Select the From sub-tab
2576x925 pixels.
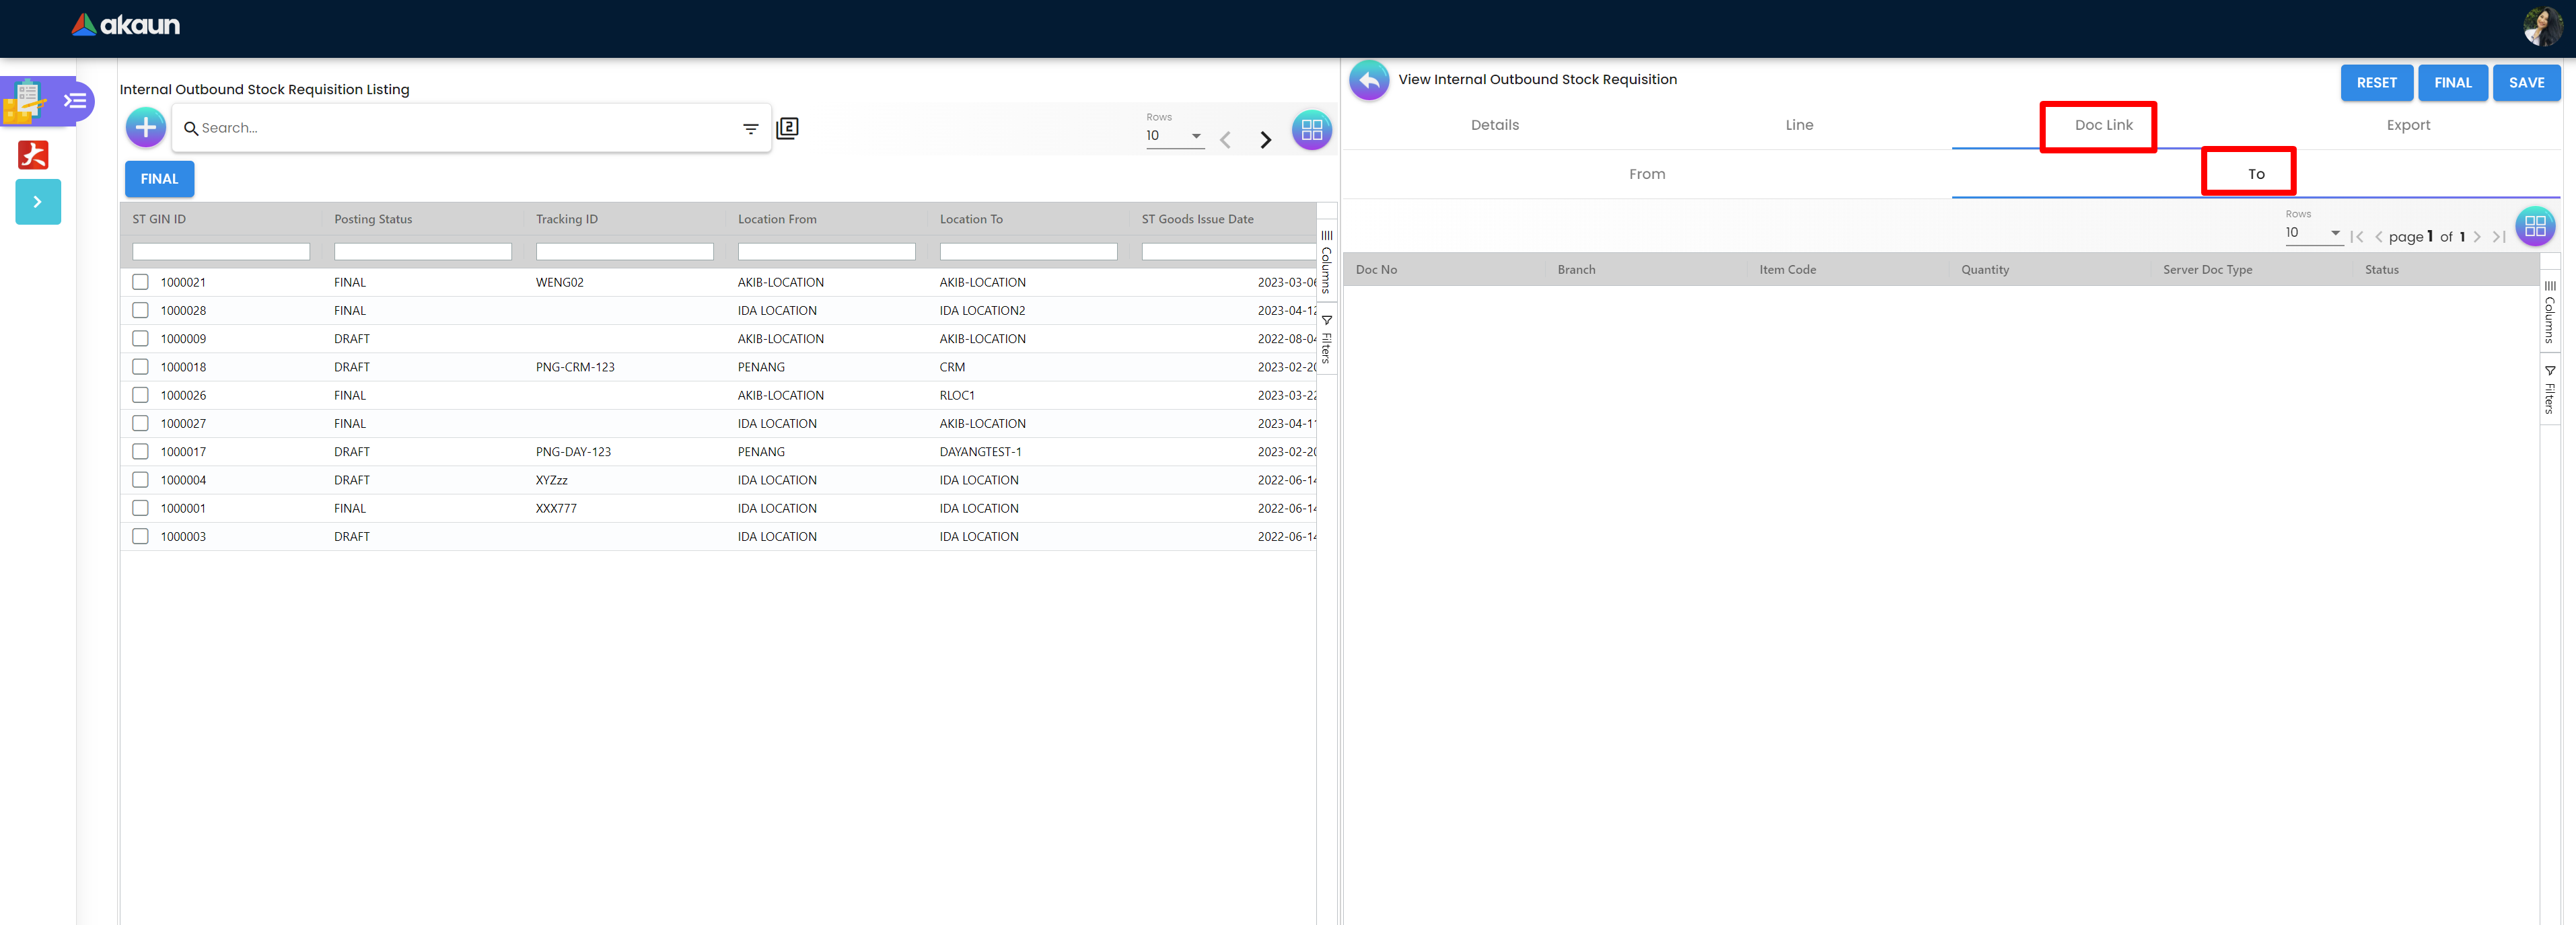click(x=1646, y=174)
